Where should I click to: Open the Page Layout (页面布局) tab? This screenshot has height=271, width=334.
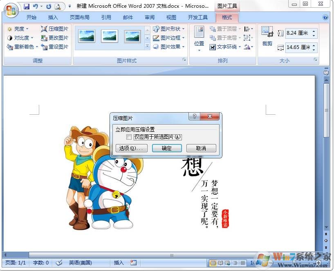click(x=79, y=18)
